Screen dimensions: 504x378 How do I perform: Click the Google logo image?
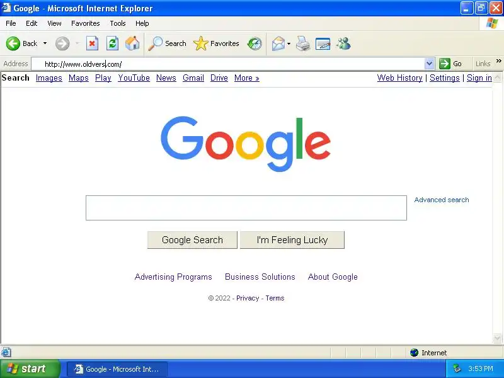coord(246,144)
